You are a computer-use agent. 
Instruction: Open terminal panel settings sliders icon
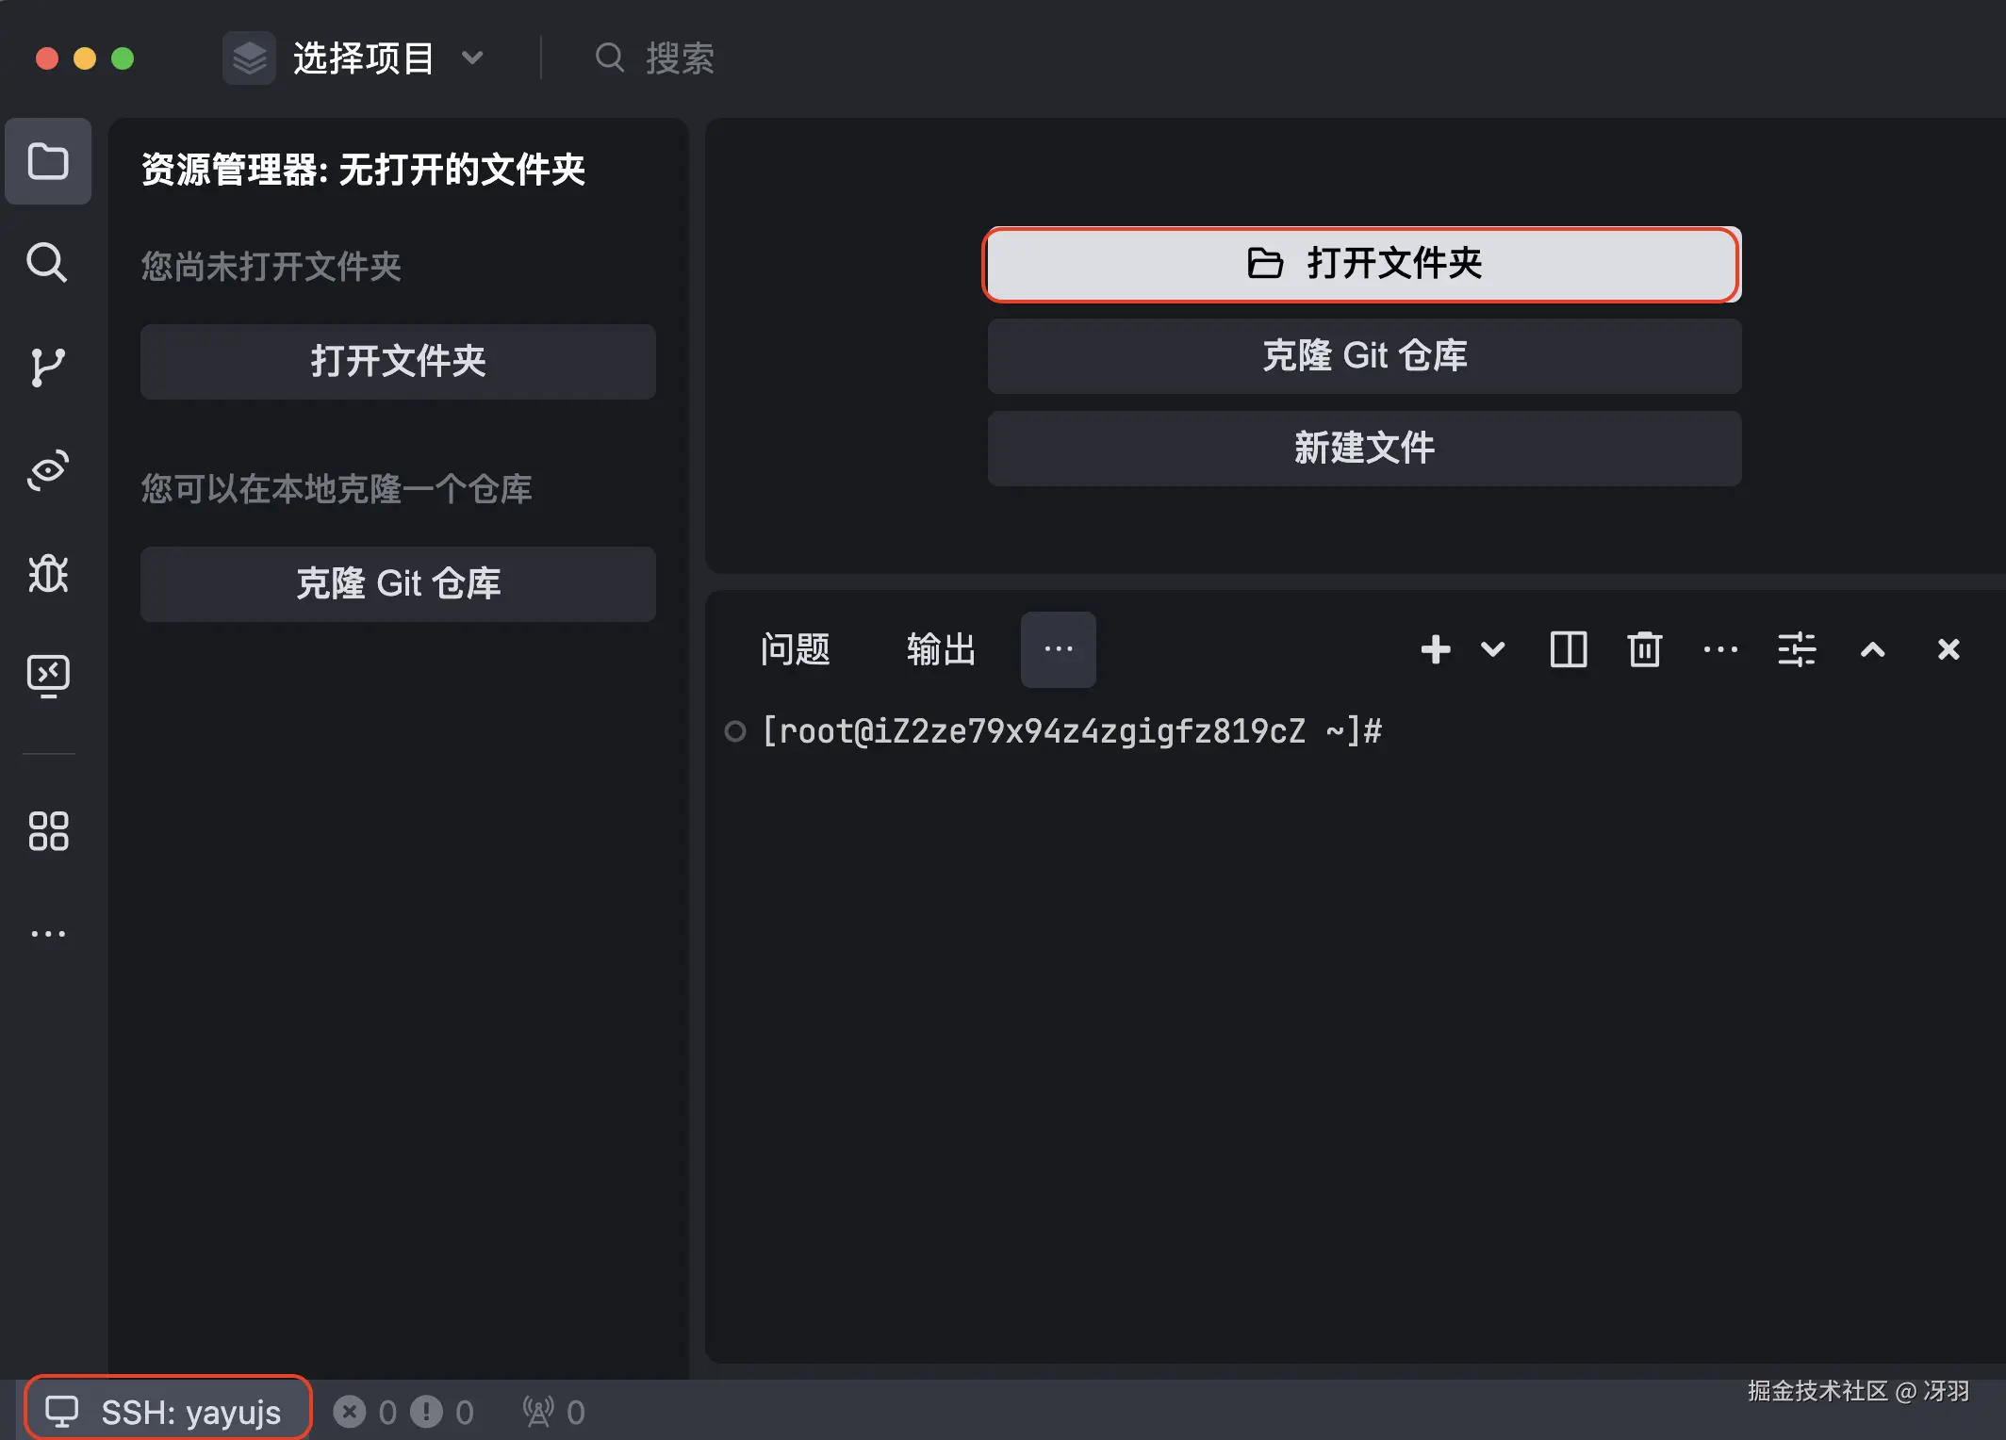pos(1797,649)
